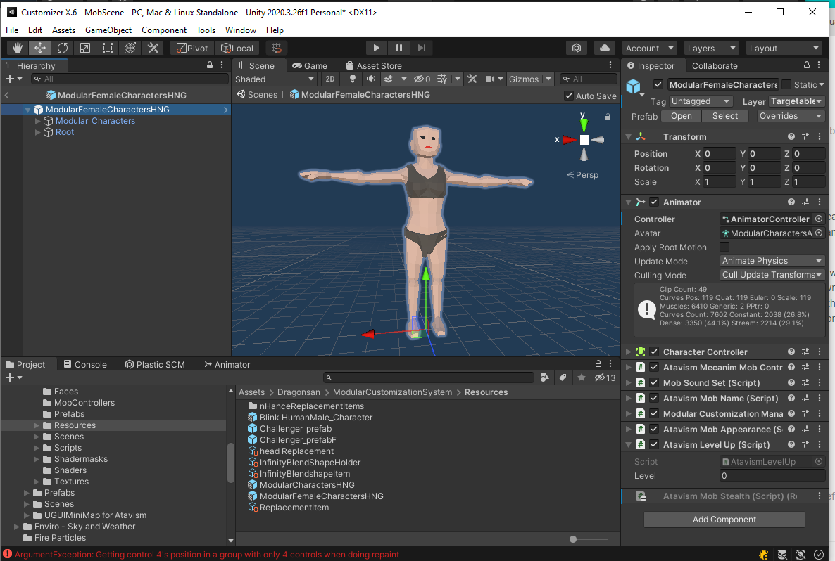Click the prefab Open button
Viewport: 835px width, 561px height.
[681, 116]
